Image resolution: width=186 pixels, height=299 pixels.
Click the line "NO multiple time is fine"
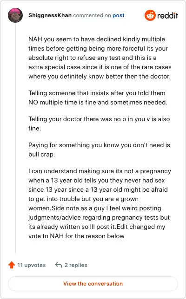point(98,103)
